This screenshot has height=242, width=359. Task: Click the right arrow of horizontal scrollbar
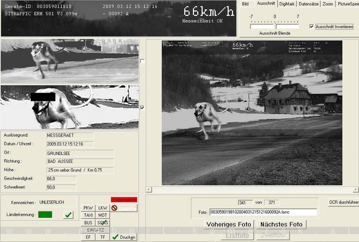coord(355,189)
